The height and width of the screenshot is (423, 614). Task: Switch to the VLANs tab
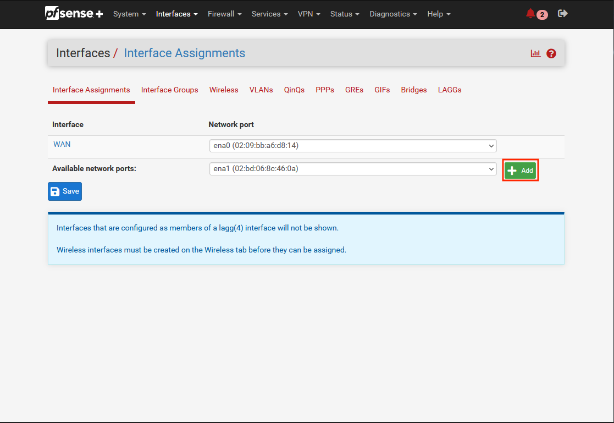click(261, 90)
